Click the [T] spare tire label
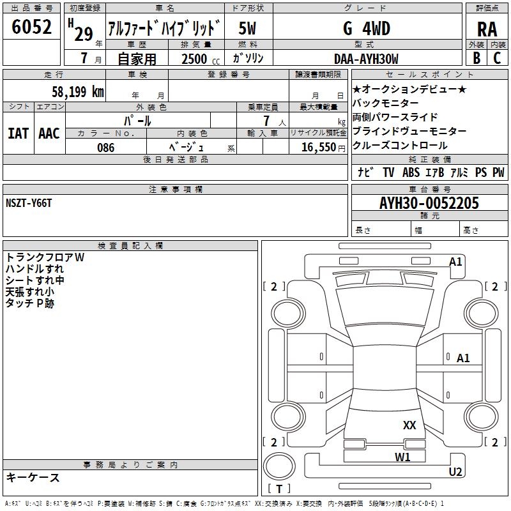 pyautogui.click(x=279, y=489)
